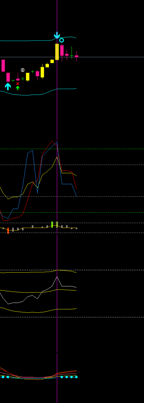Image resolution: width=144 pixels, height=403 pixels.
Task: Click the orange histogram bar in the indicator
Action: pos(8,231)
